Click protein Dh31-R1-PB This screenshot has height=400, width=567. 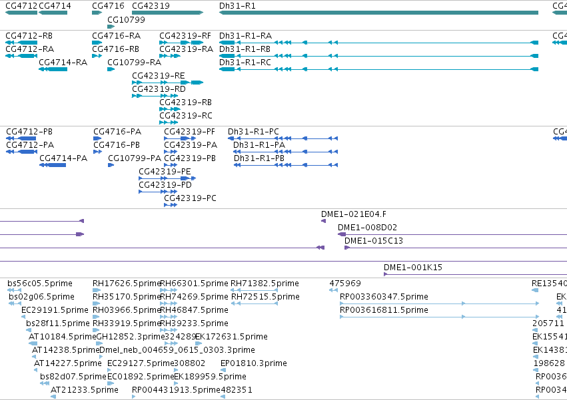tap(259, 158)
